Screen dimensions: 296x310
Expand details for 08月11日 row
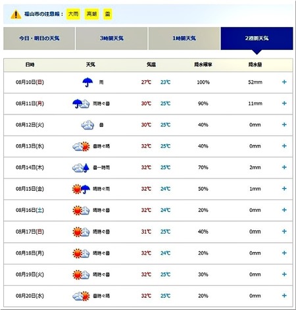point(284,103)
